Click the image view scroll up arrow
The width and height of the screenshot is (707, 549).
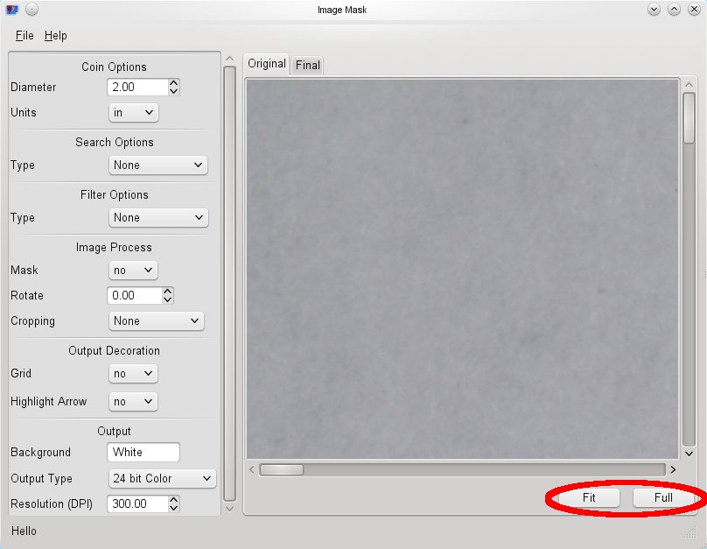point(689,85)
